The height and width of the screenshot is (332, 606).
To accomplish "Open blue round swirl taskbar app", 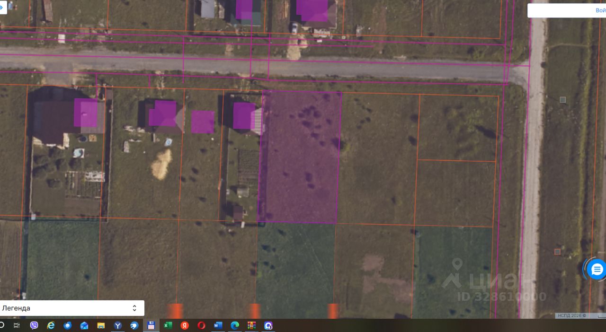I will (x=134, y=325).
